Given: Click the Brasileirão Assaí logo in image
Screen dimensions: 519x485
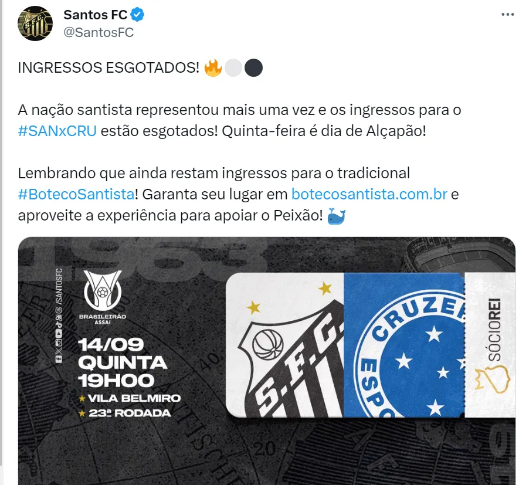Looking at the screenshot, I should [x=103, y=297].
